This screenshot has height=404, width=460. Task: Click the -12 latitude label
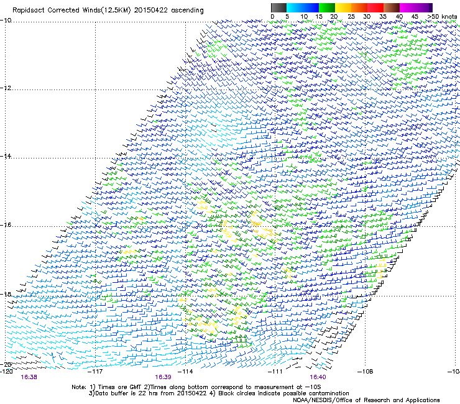[6, 88]
